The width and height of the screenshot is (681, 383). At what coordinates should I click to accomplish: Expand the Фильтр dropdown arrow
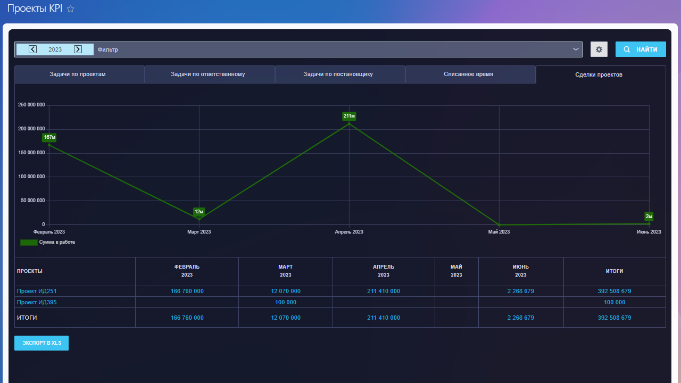[576, 49]
